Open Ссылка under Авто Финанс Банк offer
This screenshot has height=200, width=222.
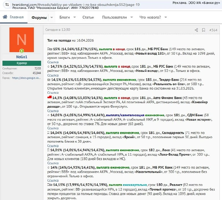(x=53, y=111)
